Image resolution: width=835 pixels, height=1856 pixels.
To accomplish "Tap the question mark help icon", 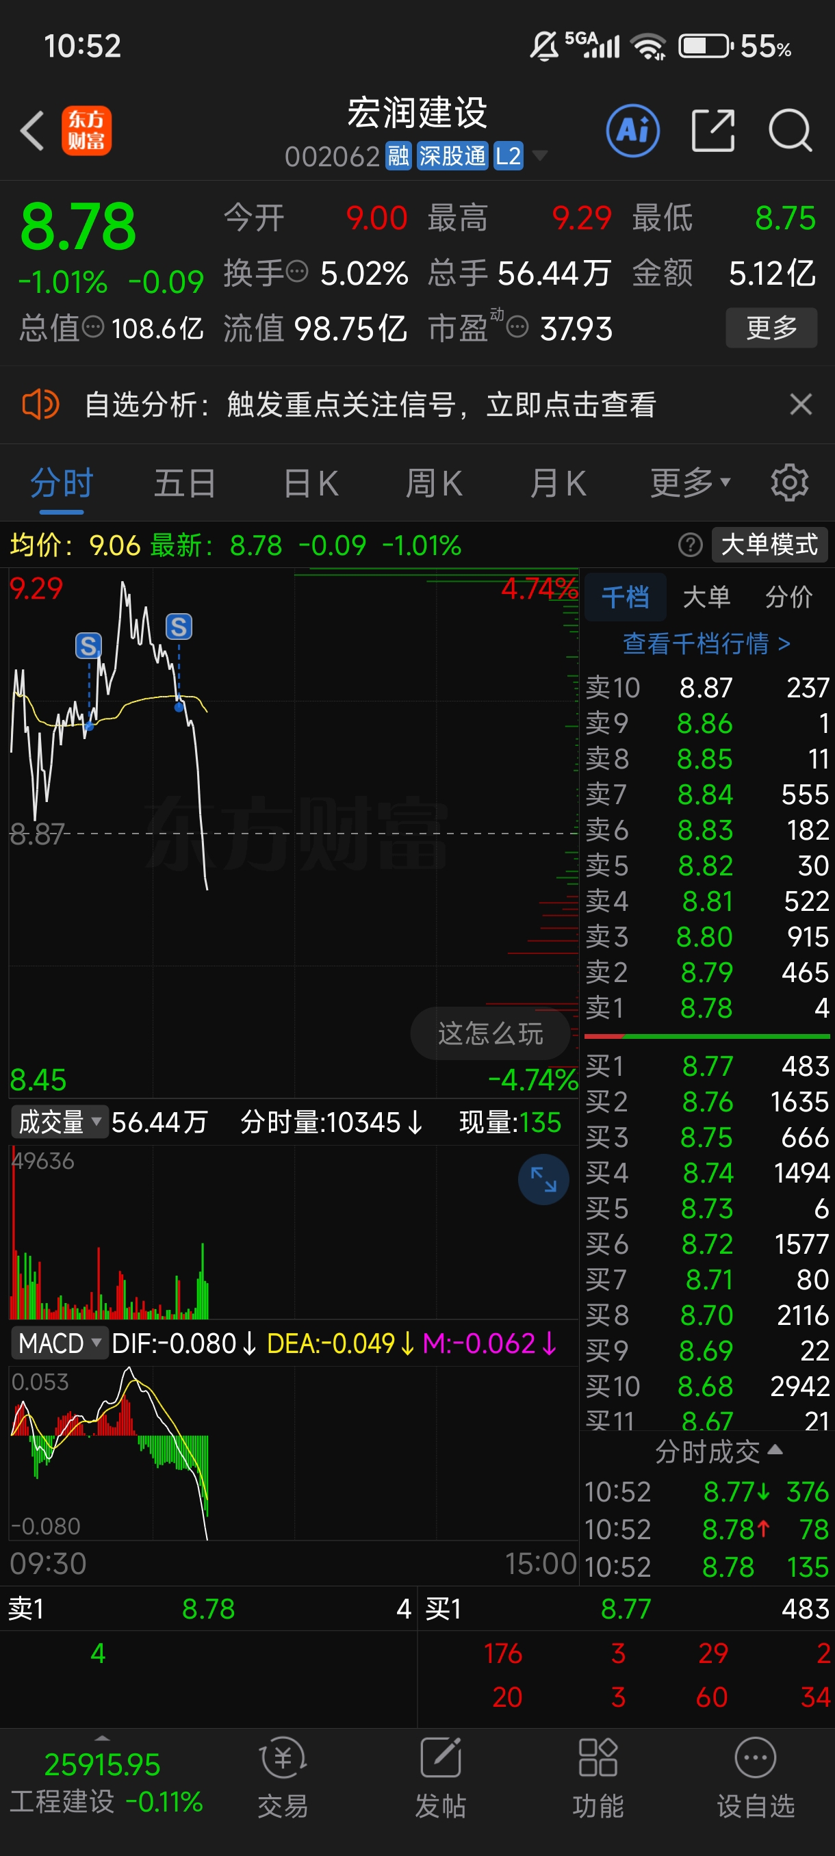I will pyautogui.click(x=690, y=545).
